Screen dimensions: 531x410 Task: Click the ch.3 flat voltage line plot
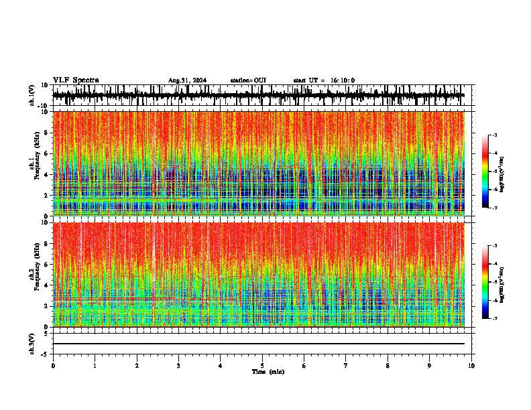[x=258, y=344]
